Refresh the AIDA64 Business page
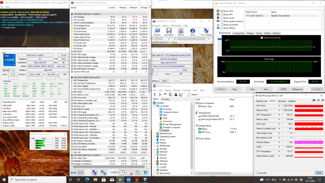Image resolution: width=325 pixels, height=183 pixels. [x=170, y=95]
